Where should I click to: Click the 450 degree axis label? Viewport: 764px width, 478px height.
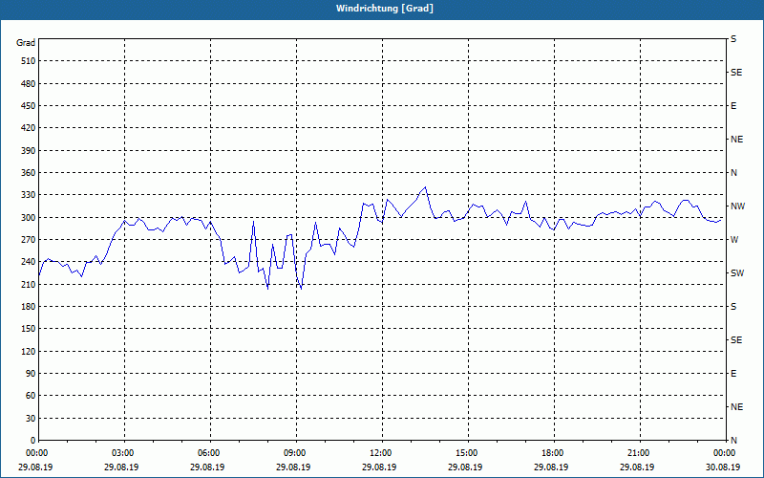pyautogui.click(x=29, y=106)
